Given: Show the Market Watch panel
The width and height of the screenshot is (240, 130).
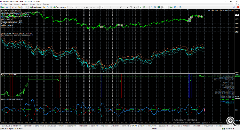Looking at the screenshot, I should tap(12, 7).
